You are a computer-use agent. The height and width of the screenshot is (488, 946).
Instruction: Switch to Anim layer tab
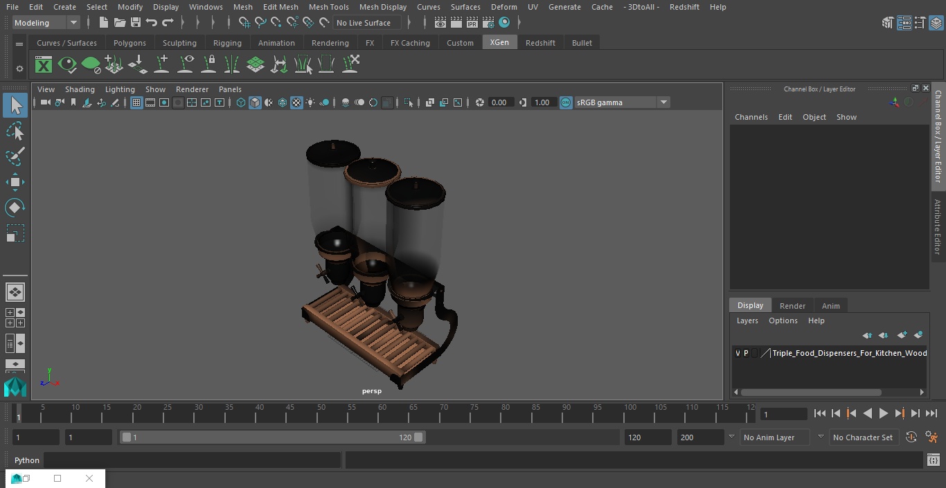click(830, 306)
